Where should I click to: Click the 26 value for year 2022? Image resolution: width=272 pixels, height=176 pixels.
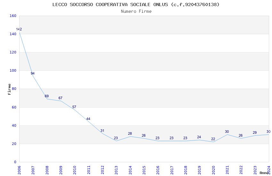coord(241,135)
